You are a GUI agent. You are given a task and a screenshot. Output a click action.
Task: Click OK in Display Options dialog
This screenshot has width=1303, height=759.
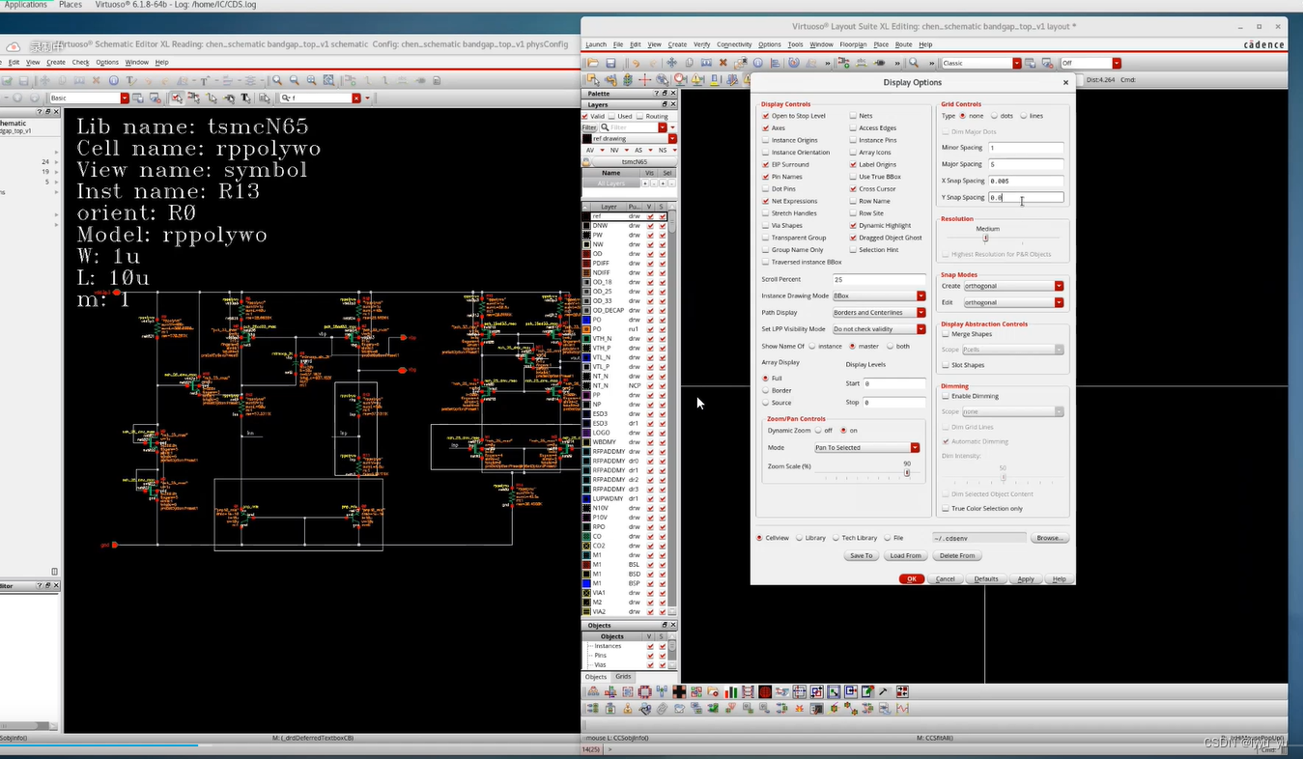912,578
